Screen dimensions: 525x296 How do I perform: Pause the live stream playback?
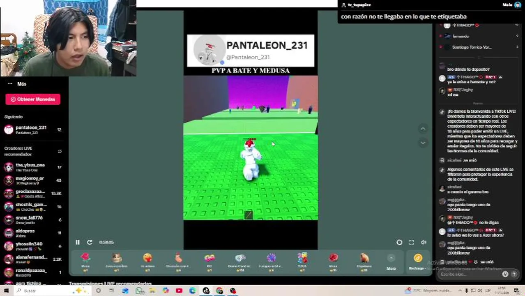pyautogui.click(x=77, y=243)
